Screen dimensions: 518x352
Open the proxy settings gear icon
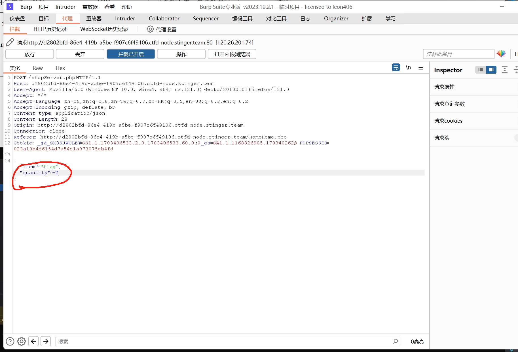coord(150,29)
